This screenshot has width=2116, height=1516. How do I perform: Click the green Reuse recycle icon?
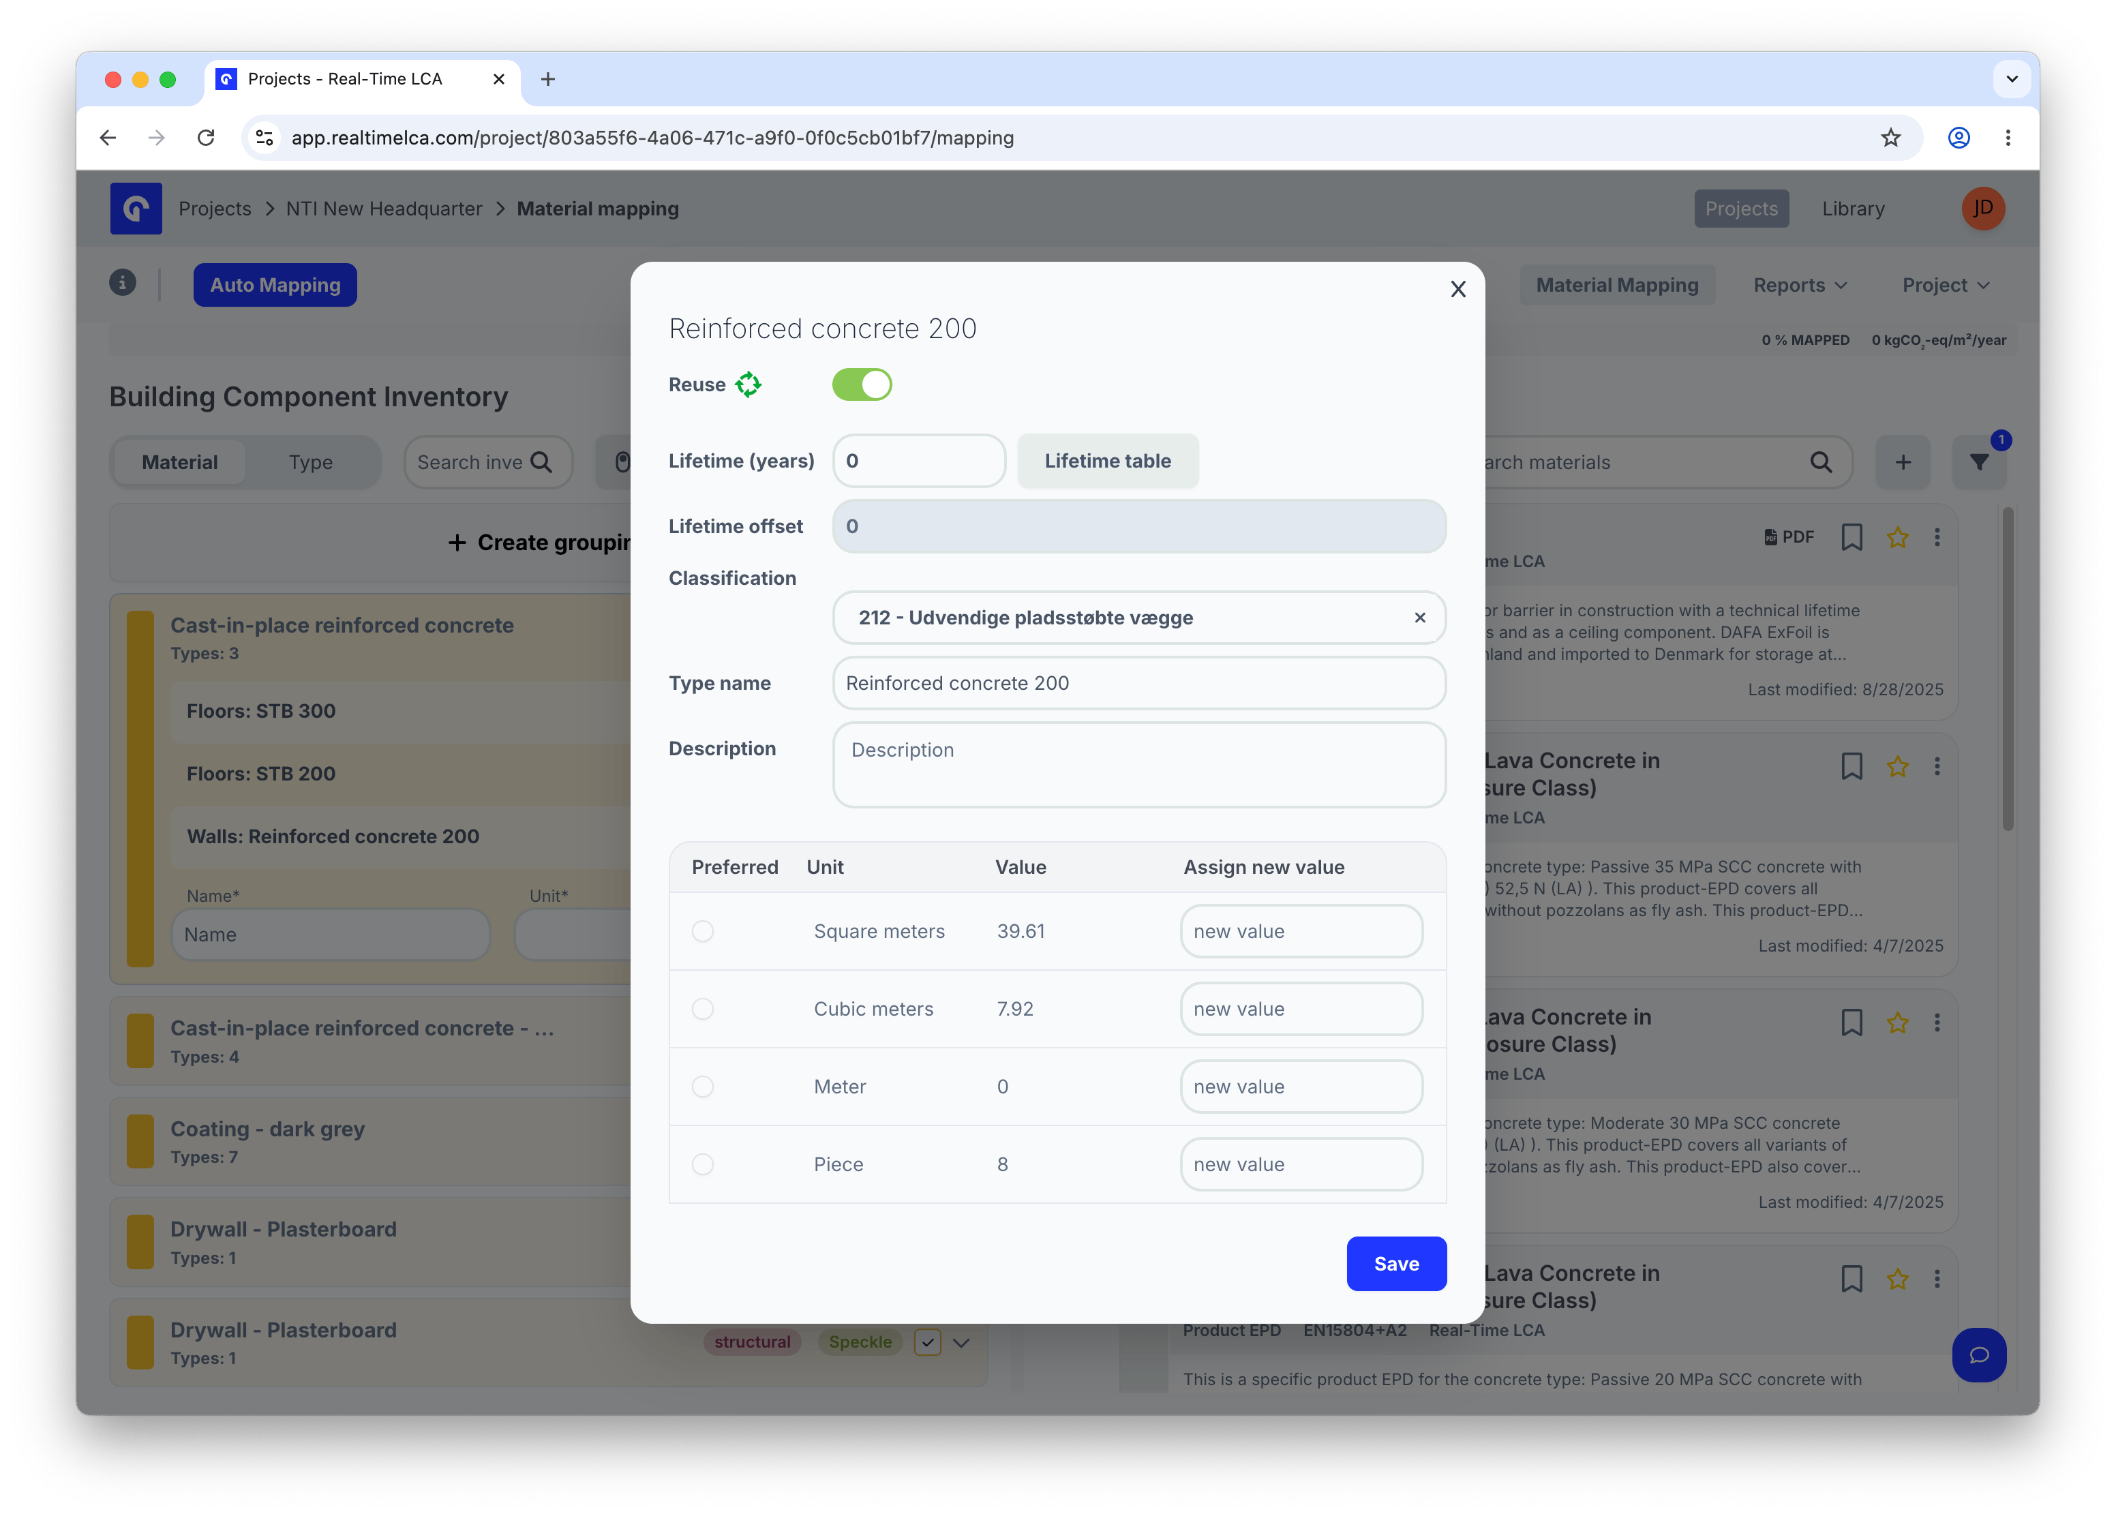pyautogui.click(x=749, y=384)
